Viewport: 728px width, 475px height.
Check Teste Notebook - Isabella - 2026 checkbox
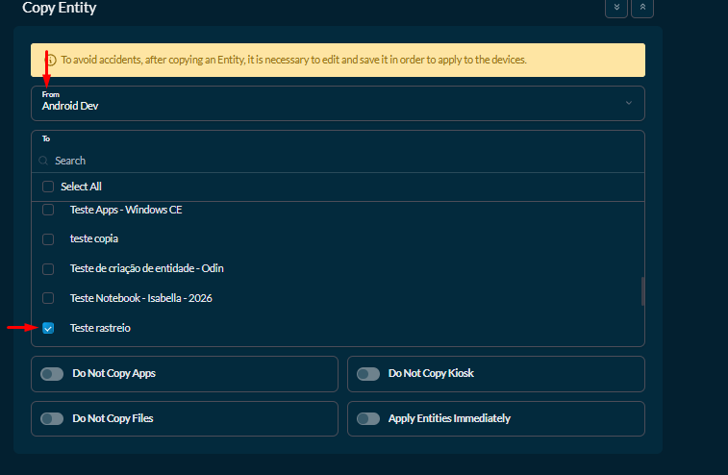click(x=48, y=298)
